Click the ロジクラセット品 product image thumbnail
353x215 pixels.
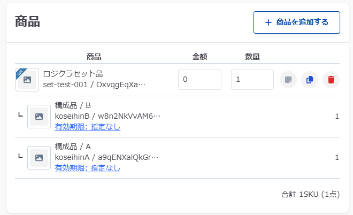point(28,80)
